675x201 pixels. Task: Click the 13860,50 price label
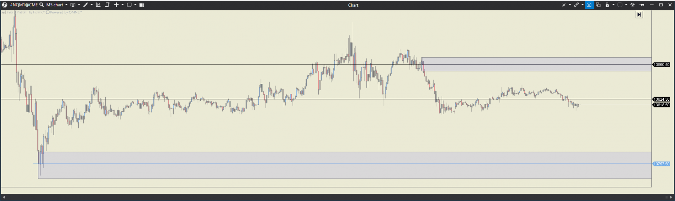point(661,64)
